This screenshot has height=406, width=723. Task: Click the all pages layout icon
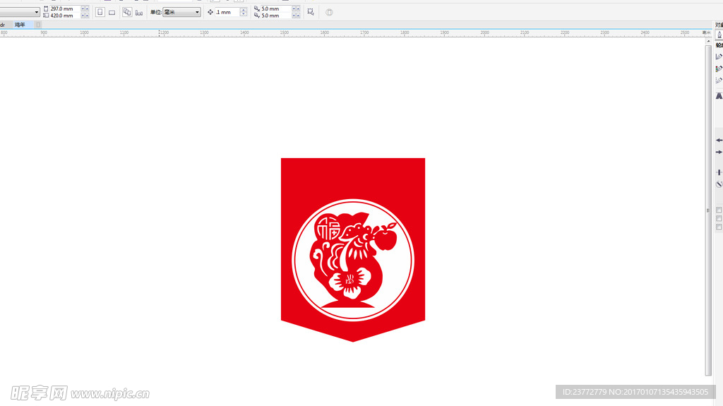point(127,12)
